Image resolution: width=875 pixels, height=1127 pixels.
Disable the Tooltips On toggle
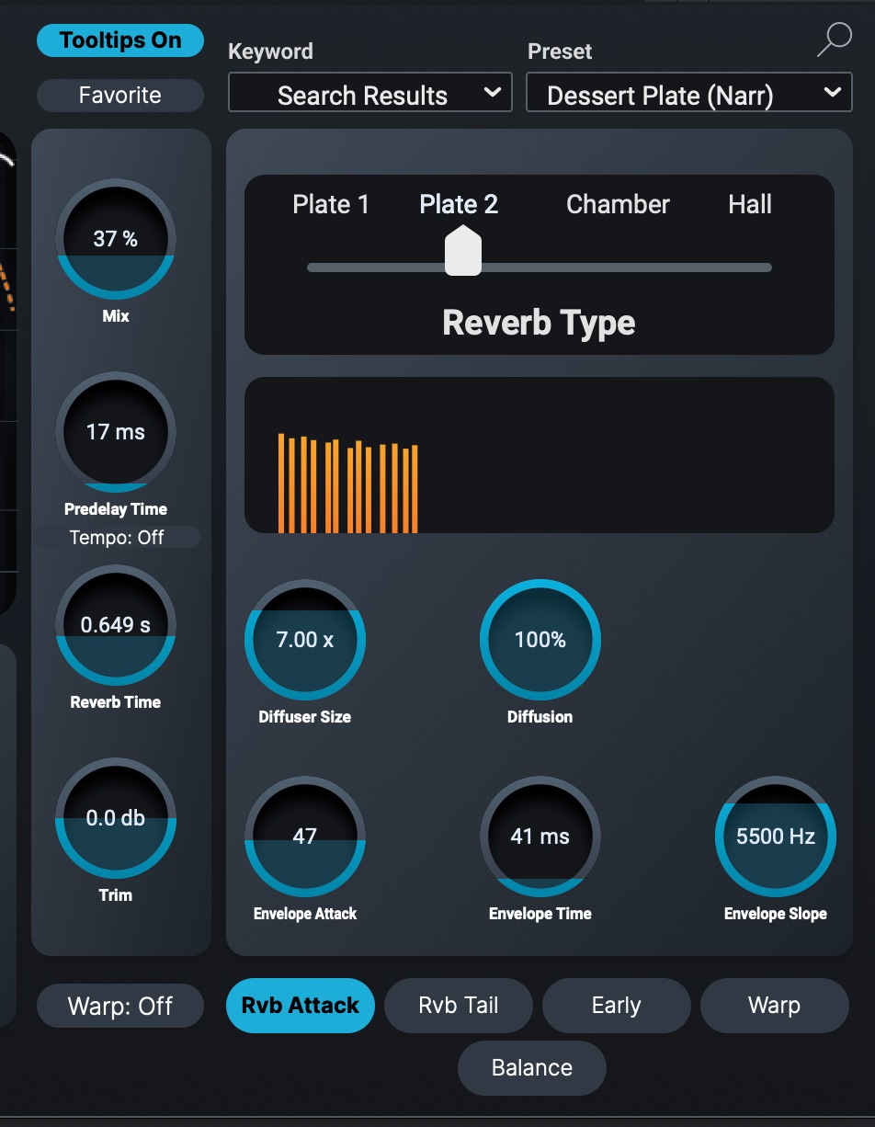coord(120,40)
